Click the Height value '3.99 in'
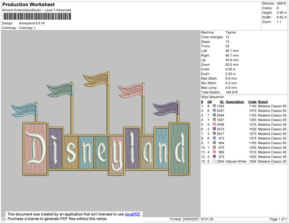Viewport: 289px width, 223px height. (282, 12)
